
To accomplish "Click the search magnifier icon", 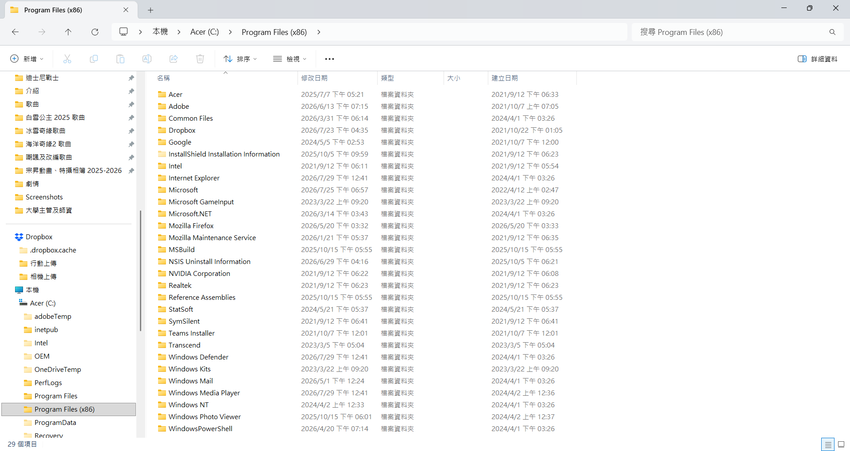I will click(832, 32).
